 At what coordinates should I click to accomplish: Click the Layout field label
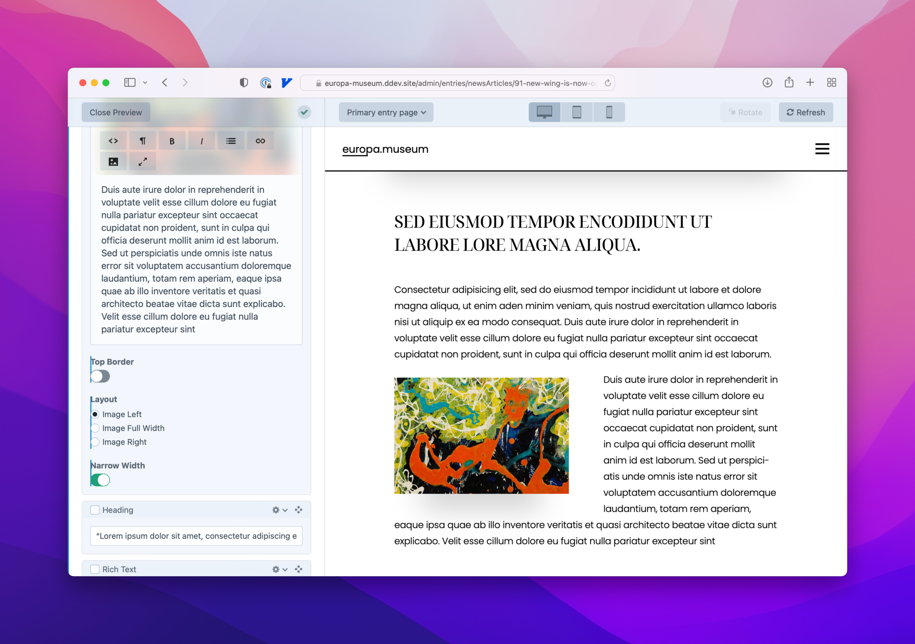pyautogui.click(x=104, y=399)
